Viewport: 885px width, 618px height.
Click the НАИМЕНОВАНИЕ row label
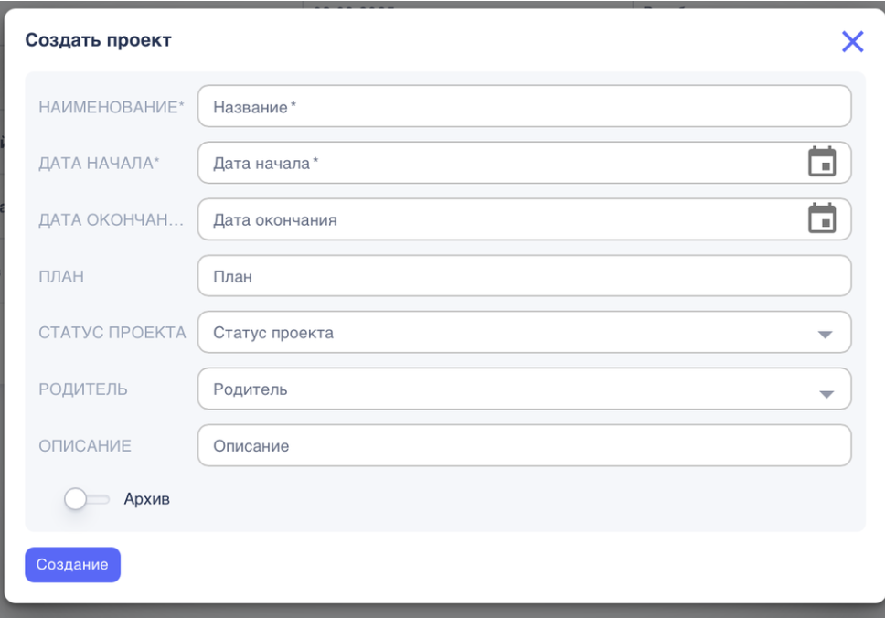(x=111, y=107)
